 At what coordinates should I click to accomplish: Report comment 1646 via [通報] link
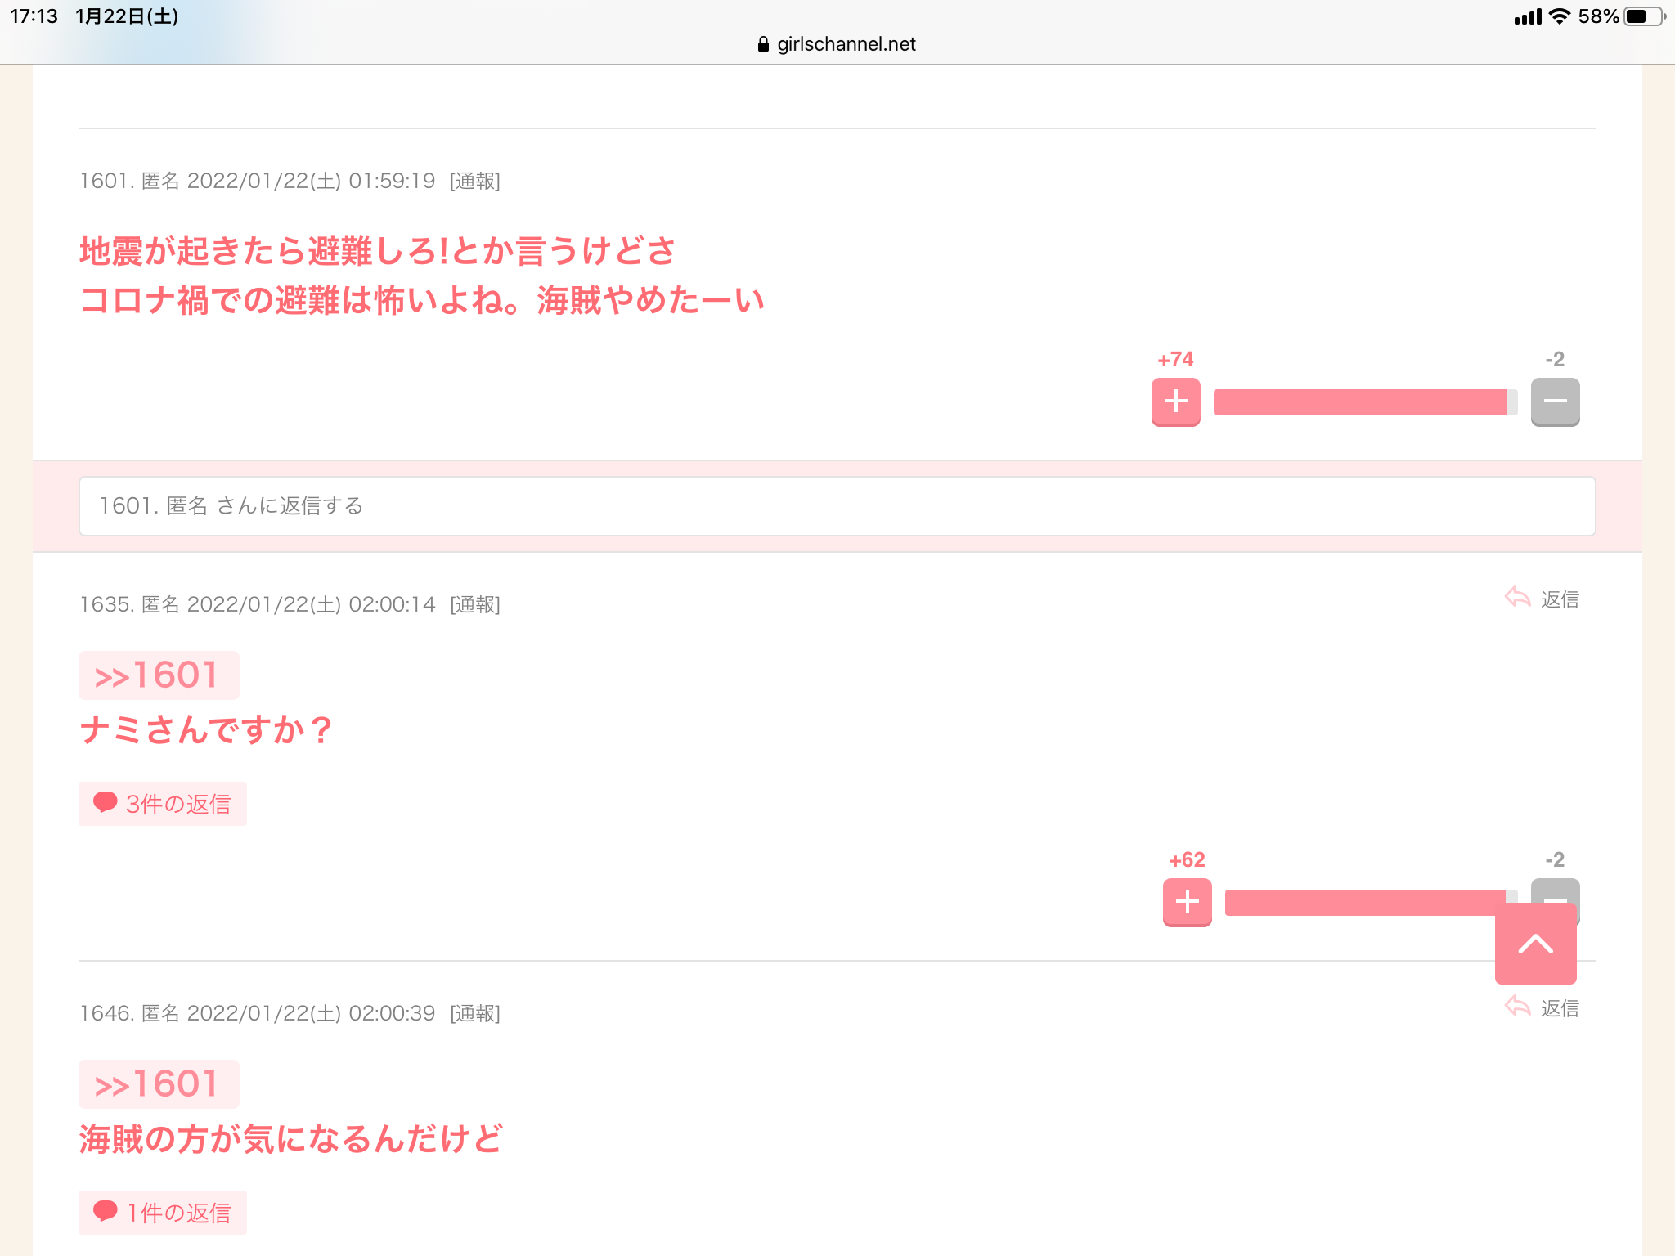[x=475, y=1013]
